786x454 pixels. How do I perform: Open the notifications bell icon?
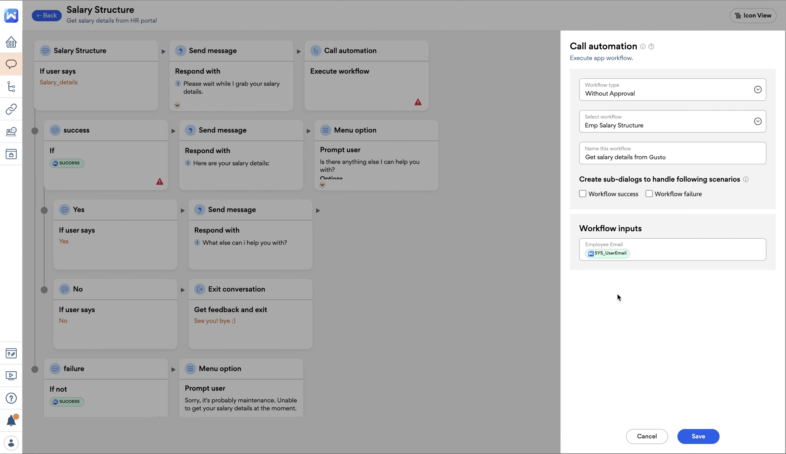pyautogui.click(x=11, y=421)
